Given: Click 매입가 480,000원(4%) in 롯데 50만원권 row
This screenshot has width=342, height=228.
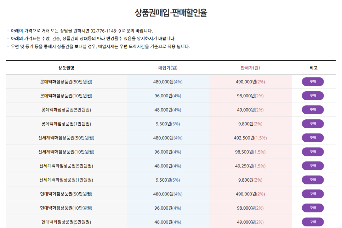Looking at the screenshot, I should click(168, 82).
